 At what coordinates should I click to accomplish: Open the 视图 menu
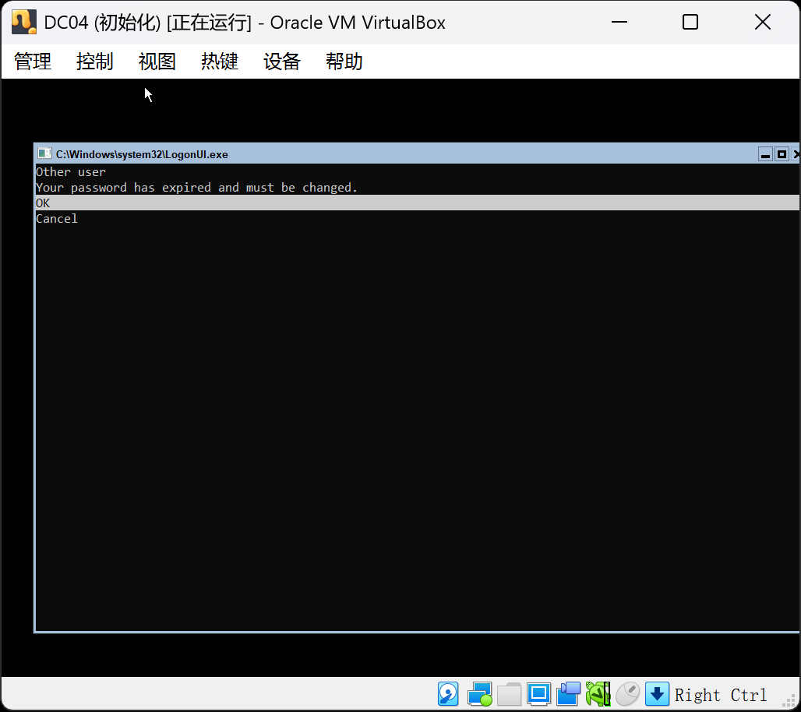pos(157,62)
